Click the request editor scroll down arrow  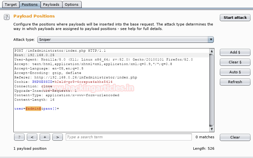[211, 129]
